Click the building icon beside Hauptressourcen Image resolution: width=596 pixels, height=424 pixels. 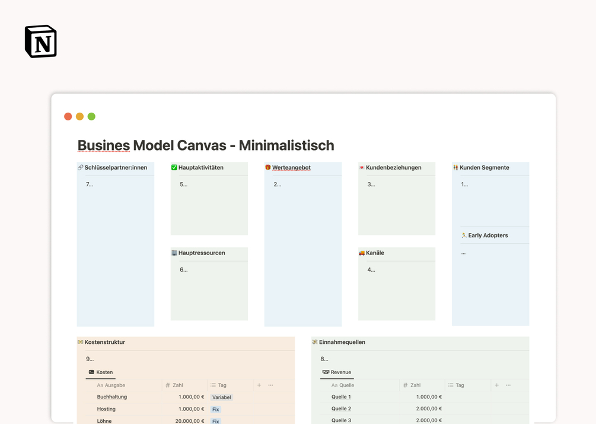tap(174, 253)
